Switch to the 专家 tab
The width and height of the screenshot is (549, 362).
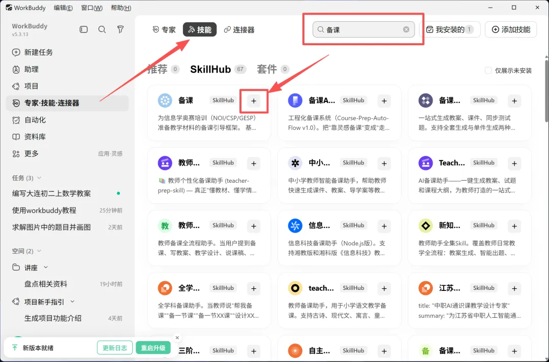click(x=164, y=30)
